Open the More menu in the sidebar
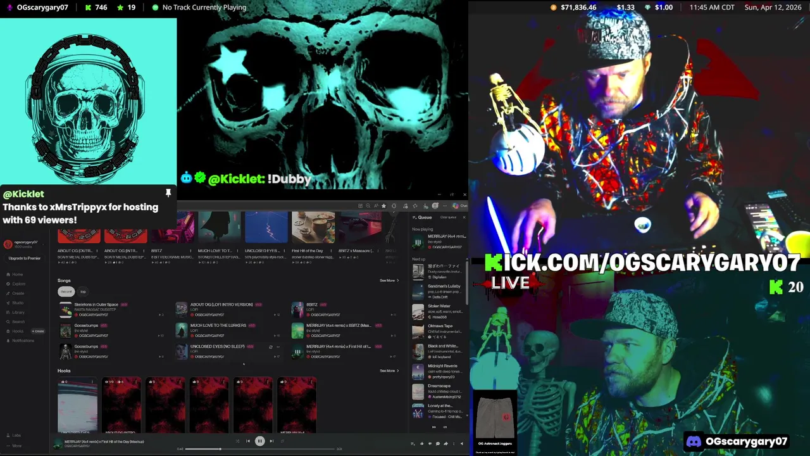Screen dimensions: 810x456 coord(16,445)
